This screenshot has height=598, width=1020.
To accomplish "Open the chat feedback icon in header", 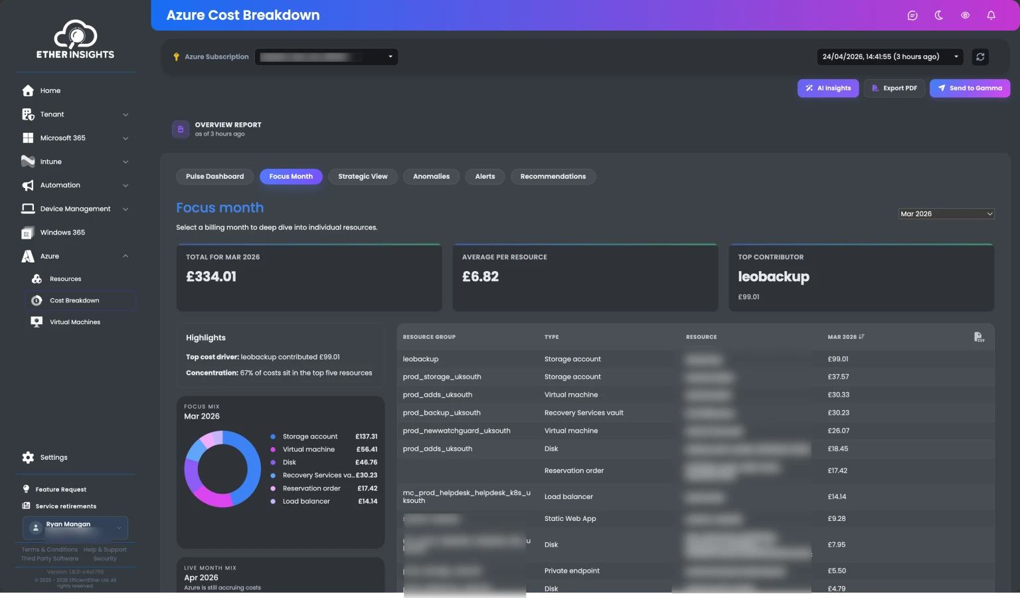I will [912, 15].
